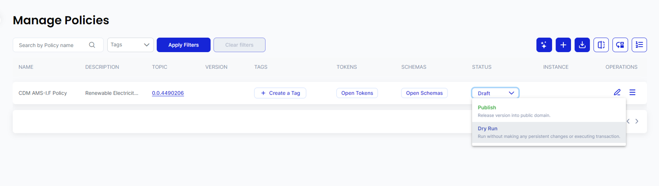Open topic link 0.0.4490206
659x186 pixels.
[x=168, y=93]
